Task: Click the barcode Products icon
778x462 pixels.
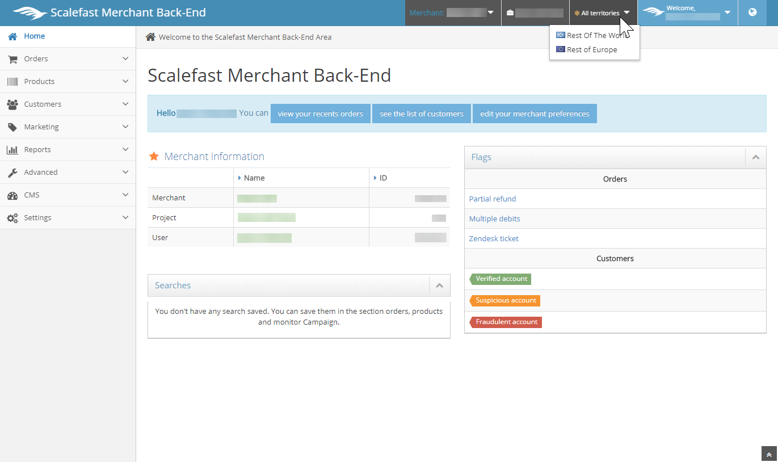Action: (x=12, y=82)
